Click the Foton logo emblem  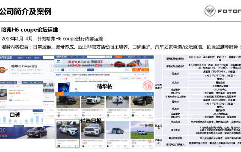(x=210, y=11)
